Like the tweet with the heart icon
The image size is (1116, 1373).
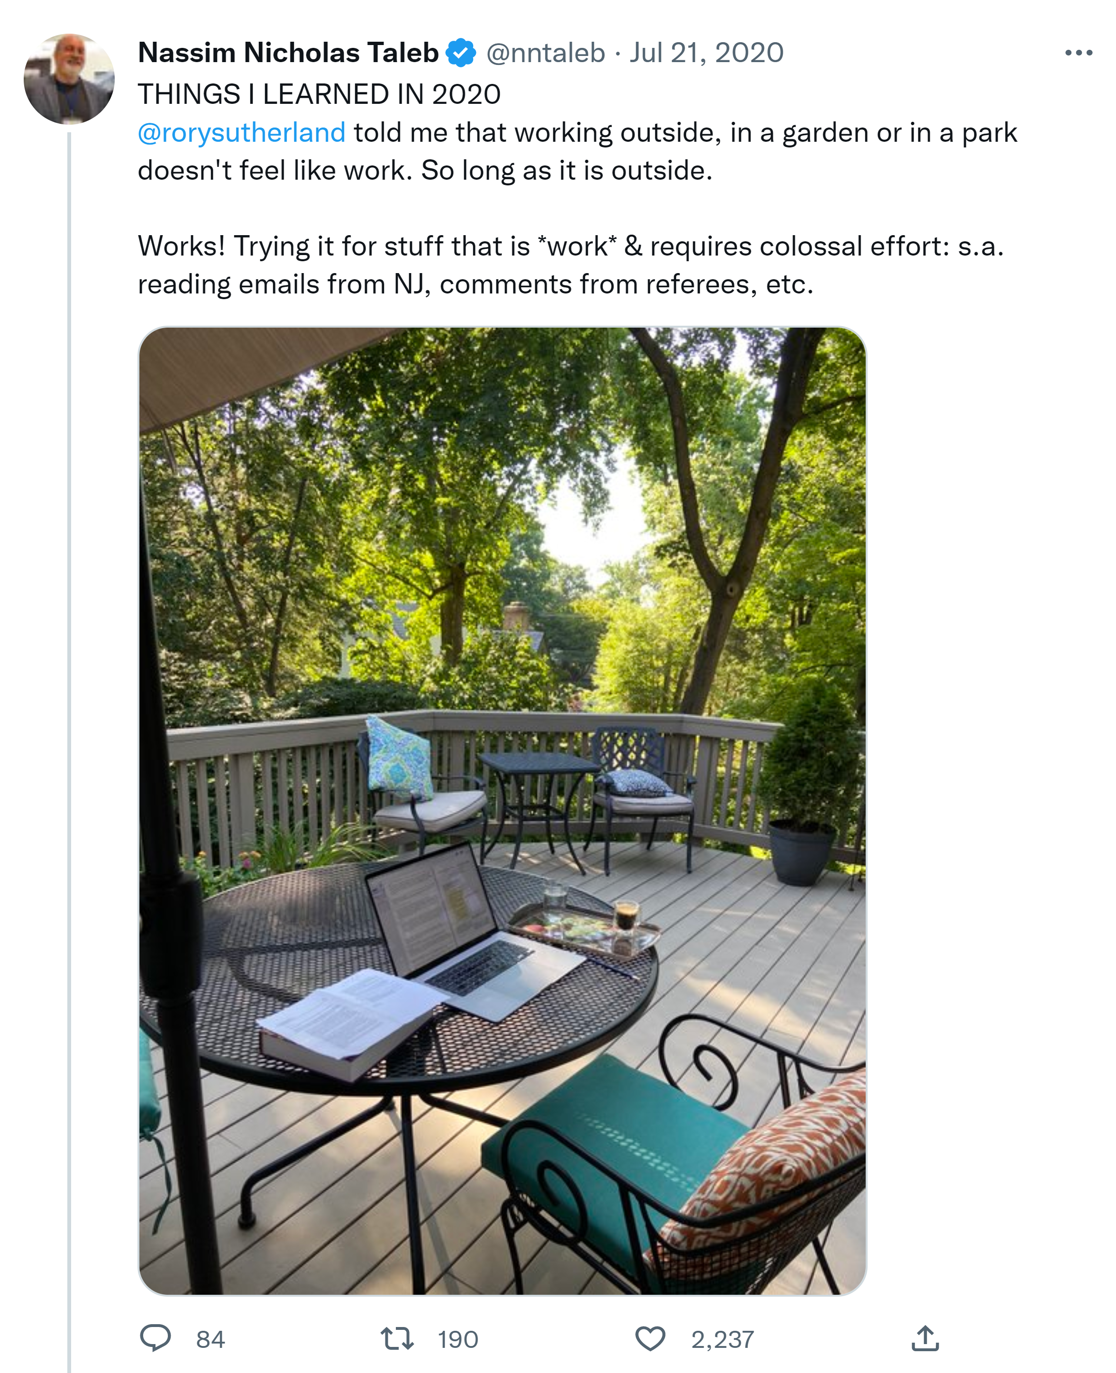[650, 1339]
